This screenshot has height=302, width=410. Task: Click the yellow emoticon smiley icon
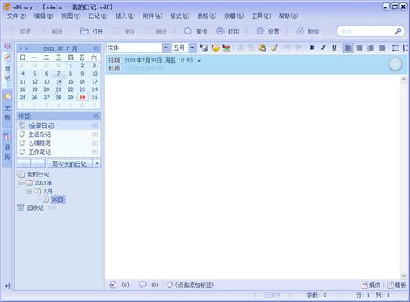pyautogui.click(x=216, y=48)
